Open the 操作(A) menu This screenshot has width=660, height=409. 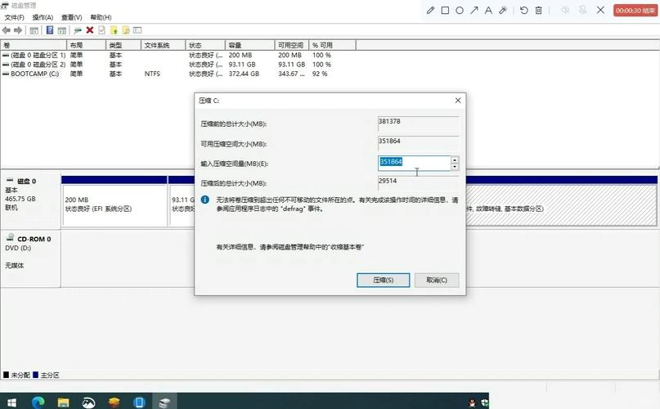[x=43, y=17]
